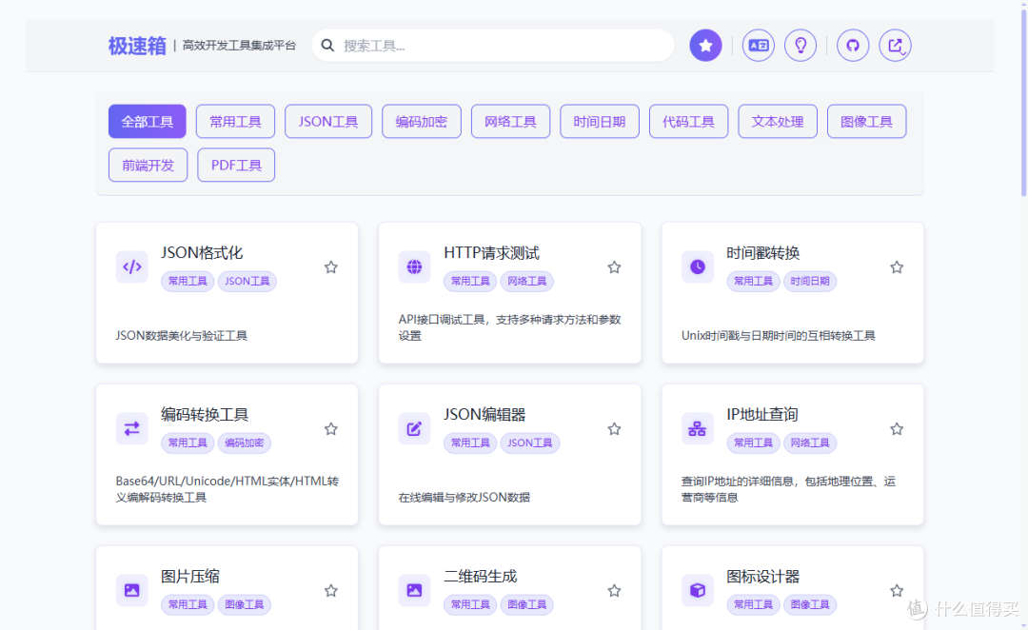Open the 图标设计器 title

763,577
